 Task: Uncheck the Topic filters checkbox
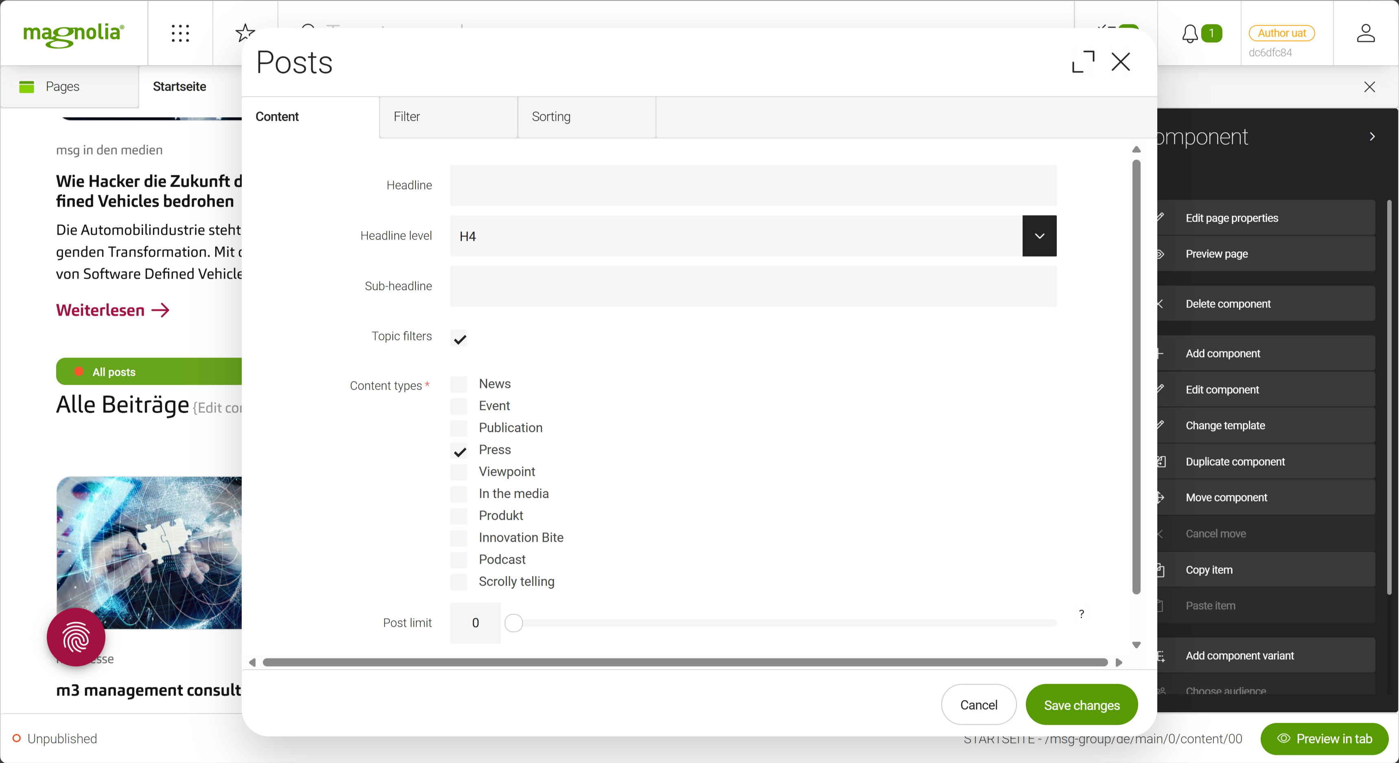(459, 339)
